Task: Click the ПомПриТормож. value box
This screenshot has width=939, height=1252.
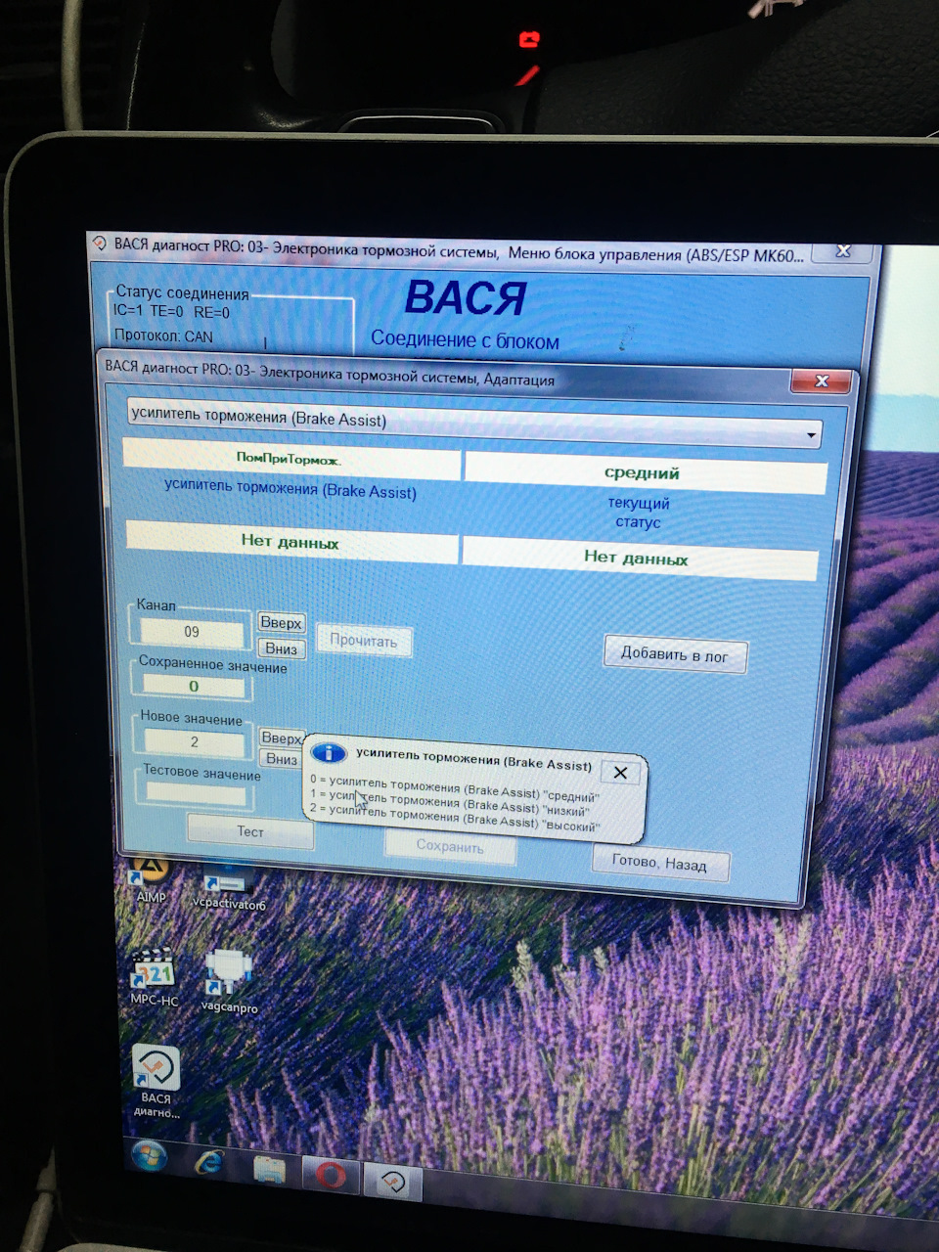Action: pyautogui.click(x=291, y=458)
